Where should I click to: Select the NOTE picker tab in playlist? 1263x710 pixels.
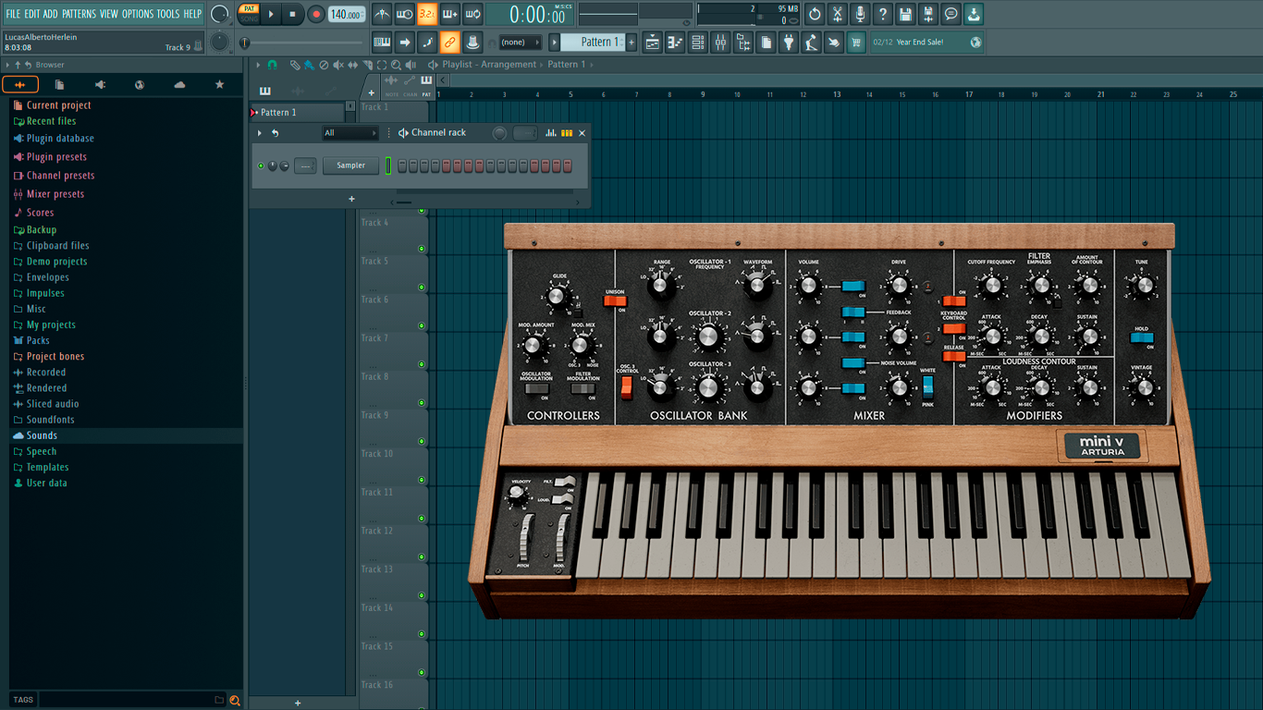[x=391, y=85]
